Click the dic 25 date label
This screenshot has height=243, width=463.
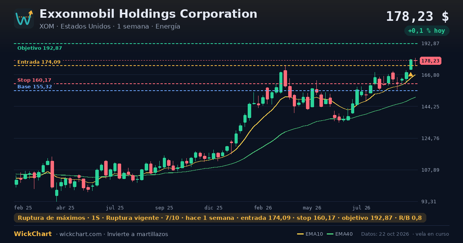coord(214,208)
